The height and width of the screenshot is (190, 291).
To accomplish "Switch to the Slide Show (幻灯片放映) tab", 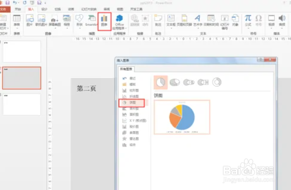I will point(89,9).
